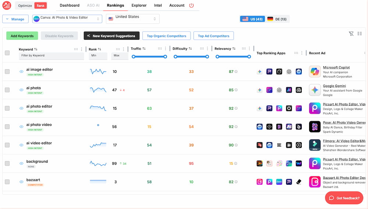The width and height of the screenshot is (368, 209).
Task: Select the DE (13) country chip
Action: click(277, 19)
